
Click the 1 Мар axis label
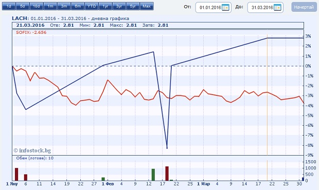tap(203, 184)
